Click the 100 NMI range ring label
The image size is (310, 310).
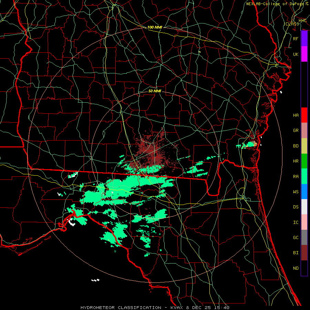coord(155,27)
